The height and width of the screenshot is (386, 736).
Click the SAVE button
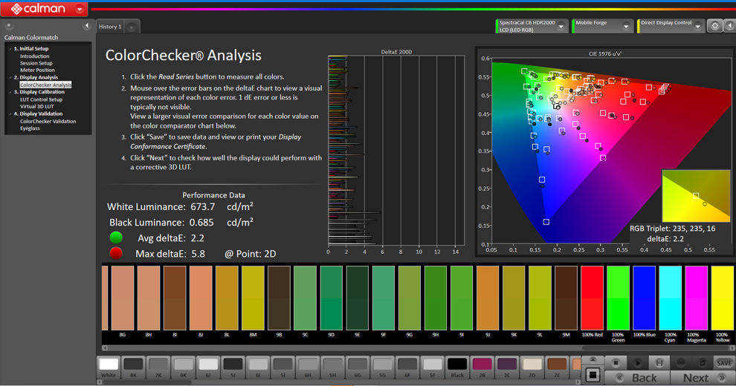tap(724, 362)
